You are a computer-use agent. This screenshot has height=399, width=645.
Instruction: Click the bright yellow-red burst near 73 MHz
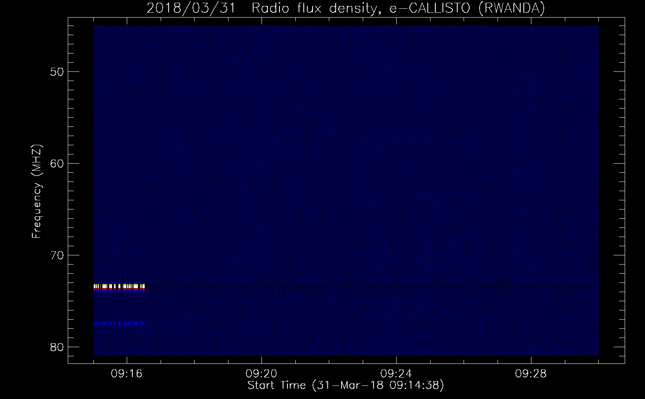pos(119,288)
